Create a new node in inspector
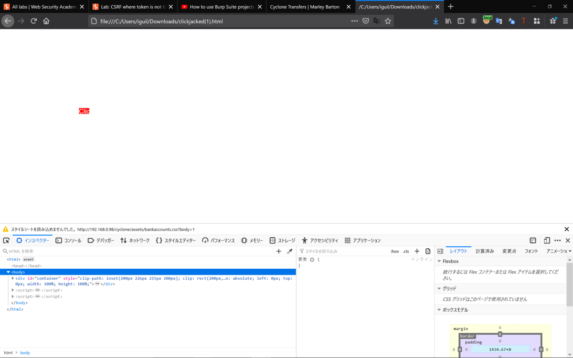Screen dimensions: 573x358 [279, 251]
